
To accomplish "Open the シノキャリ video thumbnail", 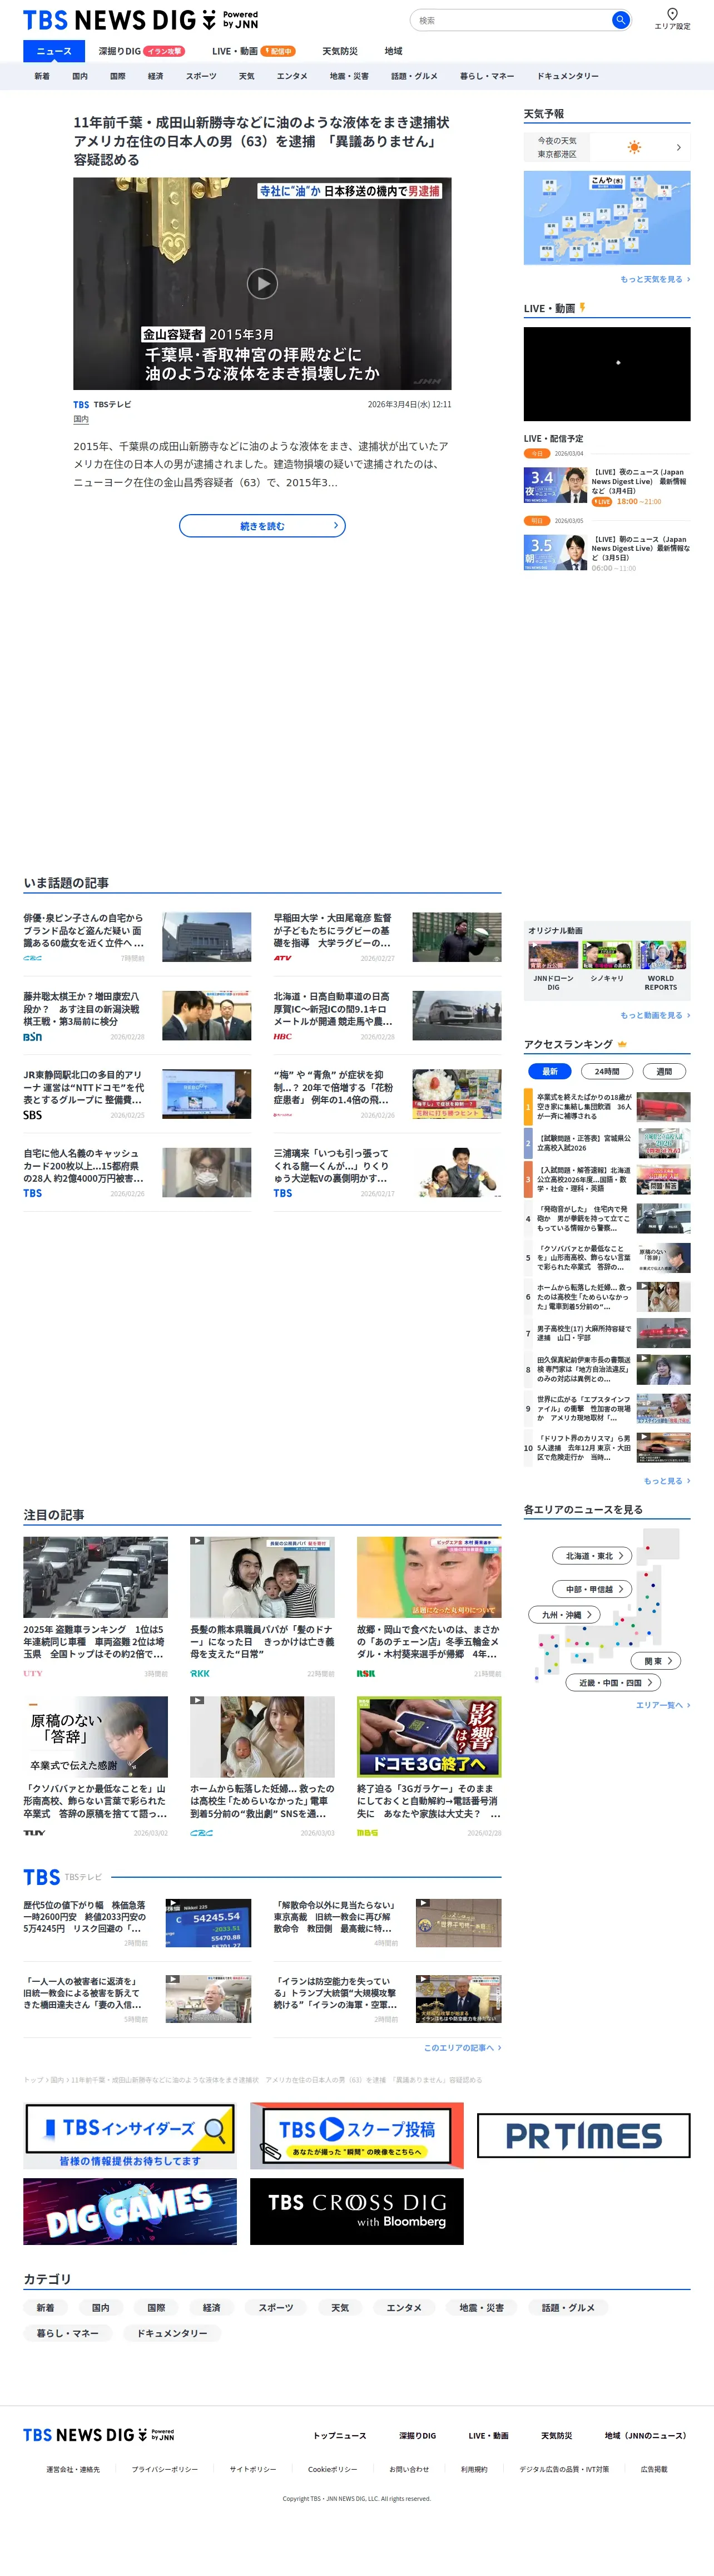I will pyautogui.click(x=607, y=956).
